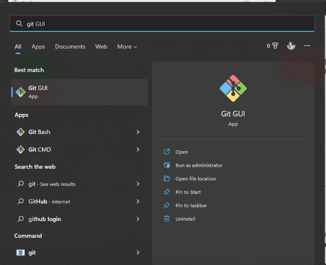Click the Git GUI title in preview pane
Screen dimensions: 326x265
(233, 114)
